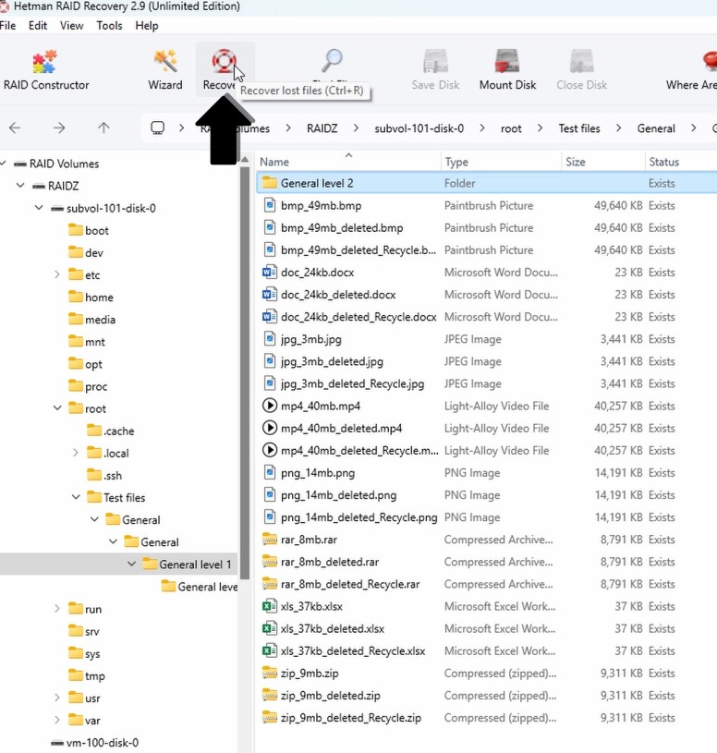
Task: Select file rar_8mb_deleted.rar
Action: 330,562
